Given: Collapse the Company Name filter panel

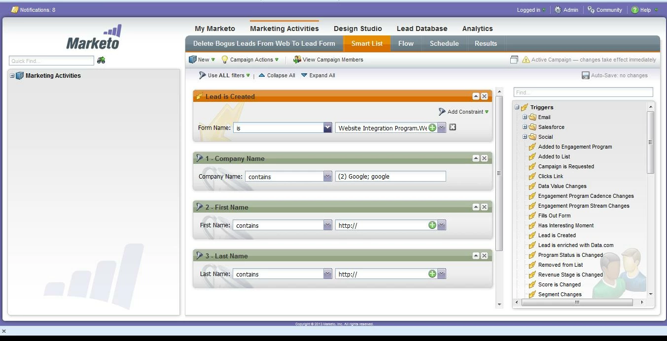Looking at the screenshot, I should pos(476,158).
